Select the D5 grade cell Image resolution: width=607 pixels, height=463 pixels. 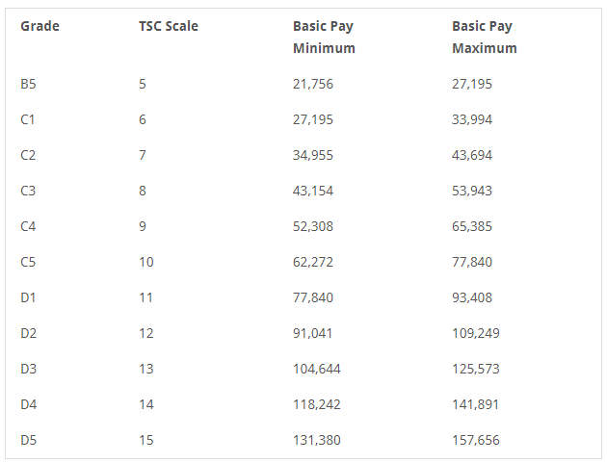coord(28,440)
